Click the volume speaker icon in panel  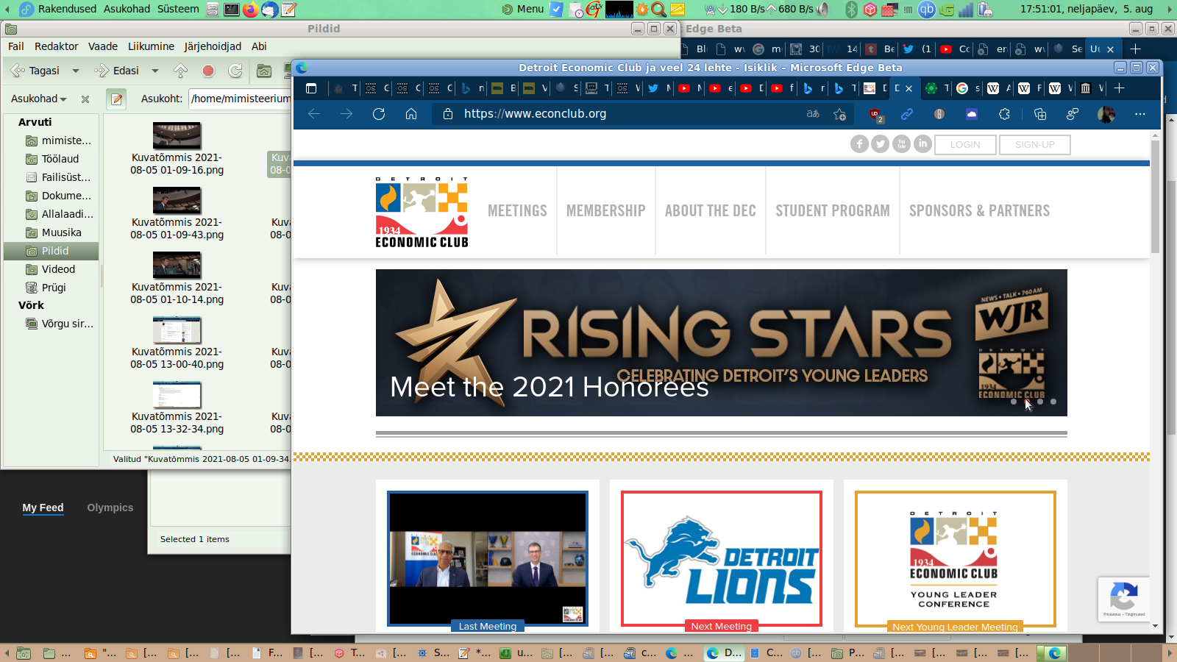click(x=823, y=10)
